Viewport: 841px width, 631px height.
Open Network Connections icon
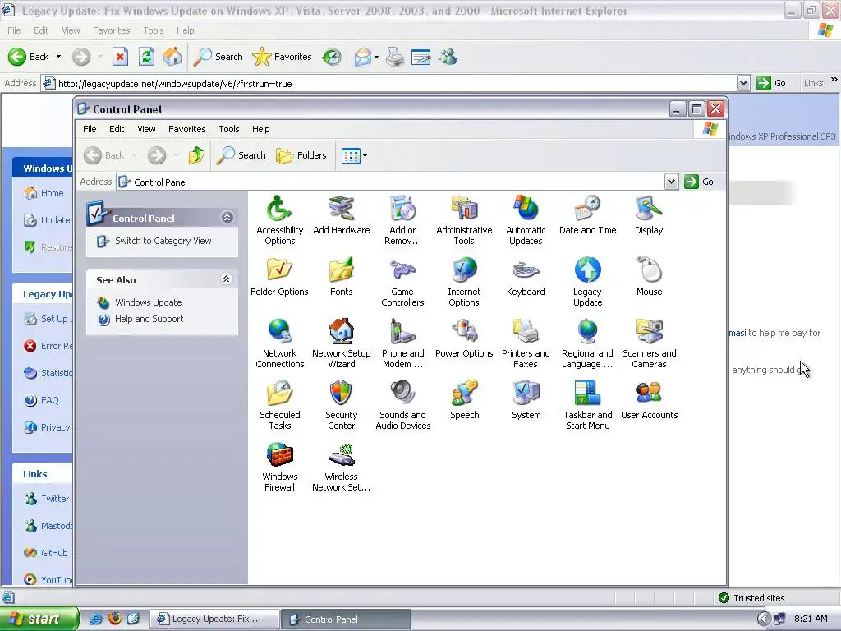coord(279,343)
